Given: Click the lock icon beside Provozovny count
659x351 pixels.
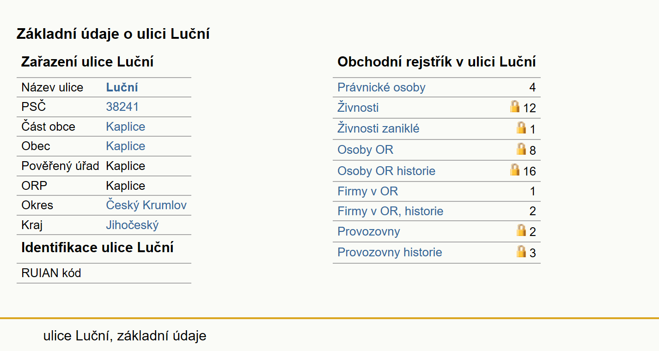Looking at the screenshot, I should pos(521,230).
